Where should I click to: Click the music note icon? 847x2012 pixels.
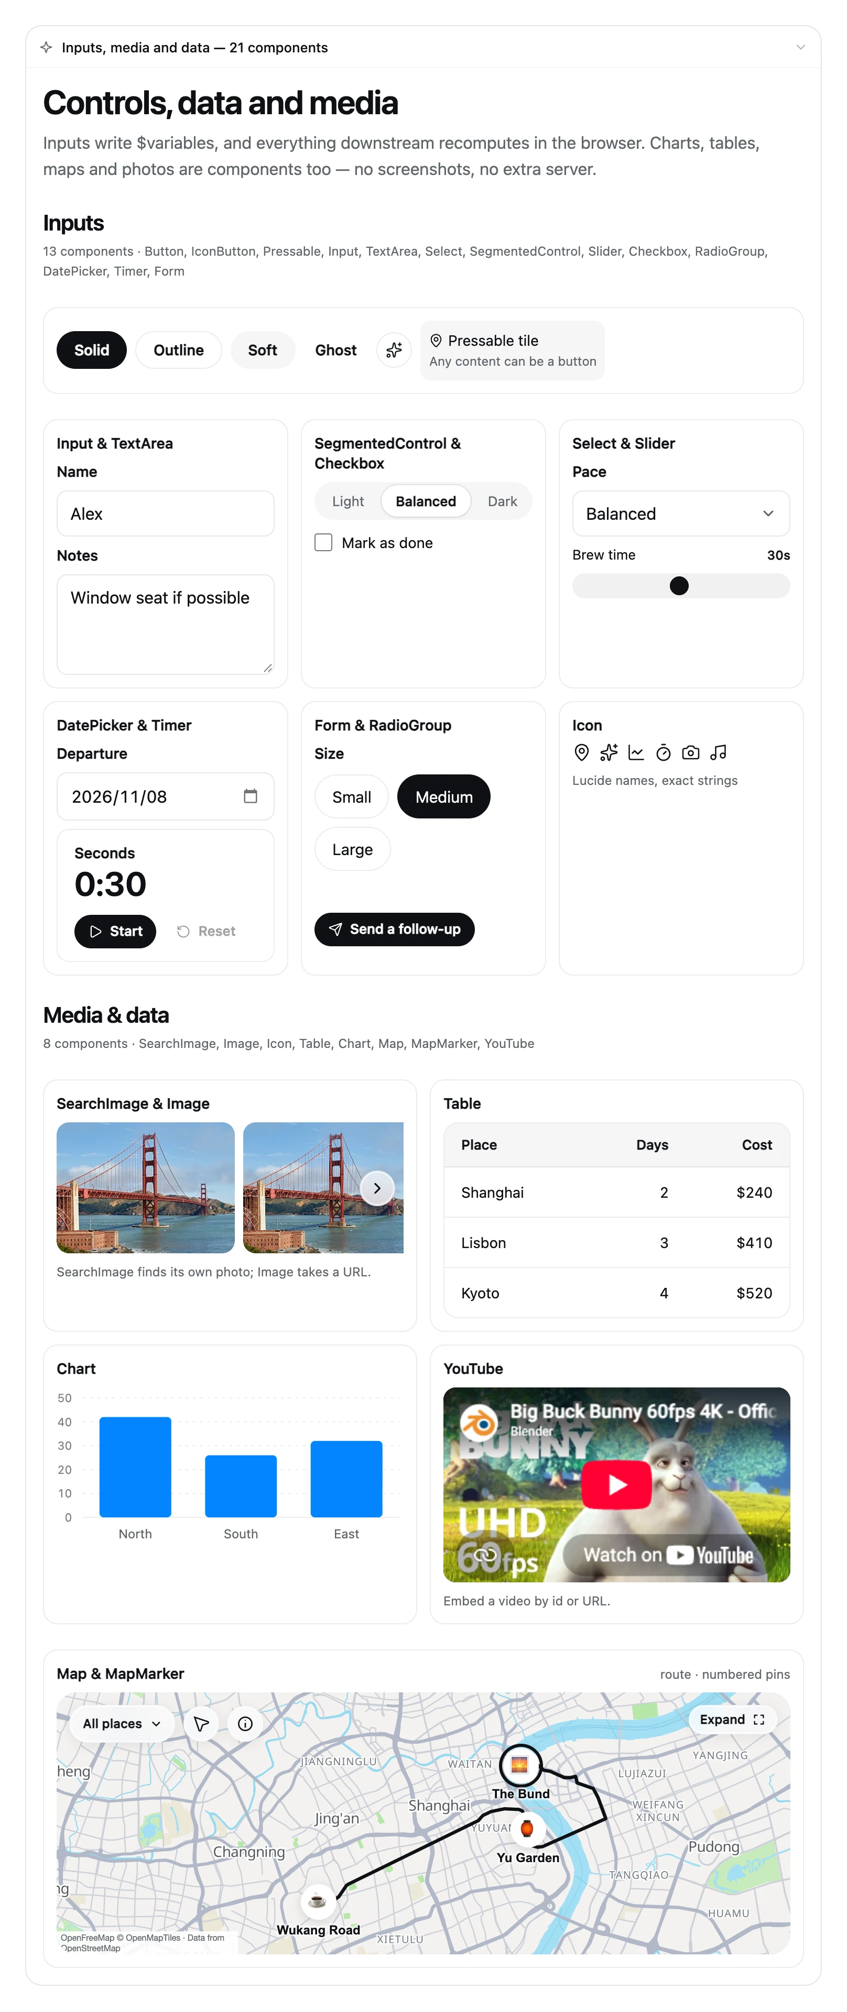click(719, 752)
